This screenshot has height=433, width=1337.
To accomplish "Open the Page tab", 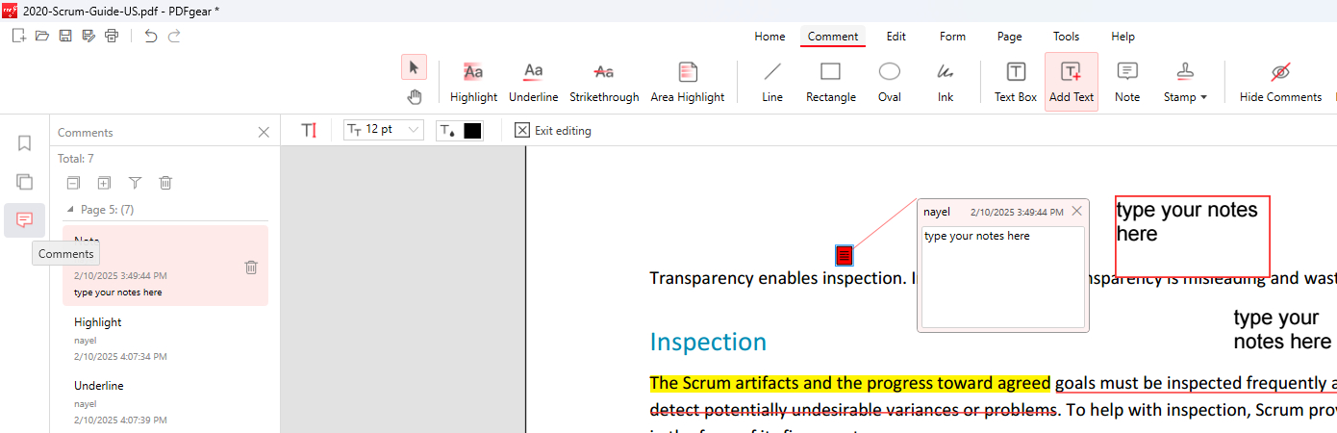I will (x=1010, y=37).
